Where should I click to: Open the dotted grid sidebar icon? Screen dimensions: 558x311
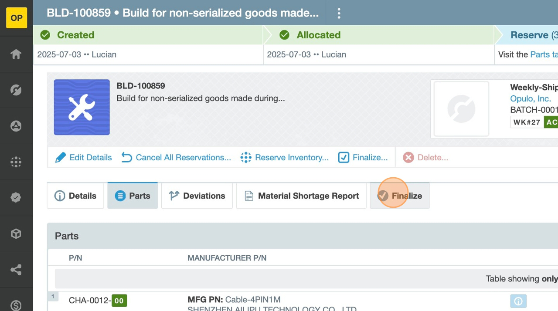point(16,162)
